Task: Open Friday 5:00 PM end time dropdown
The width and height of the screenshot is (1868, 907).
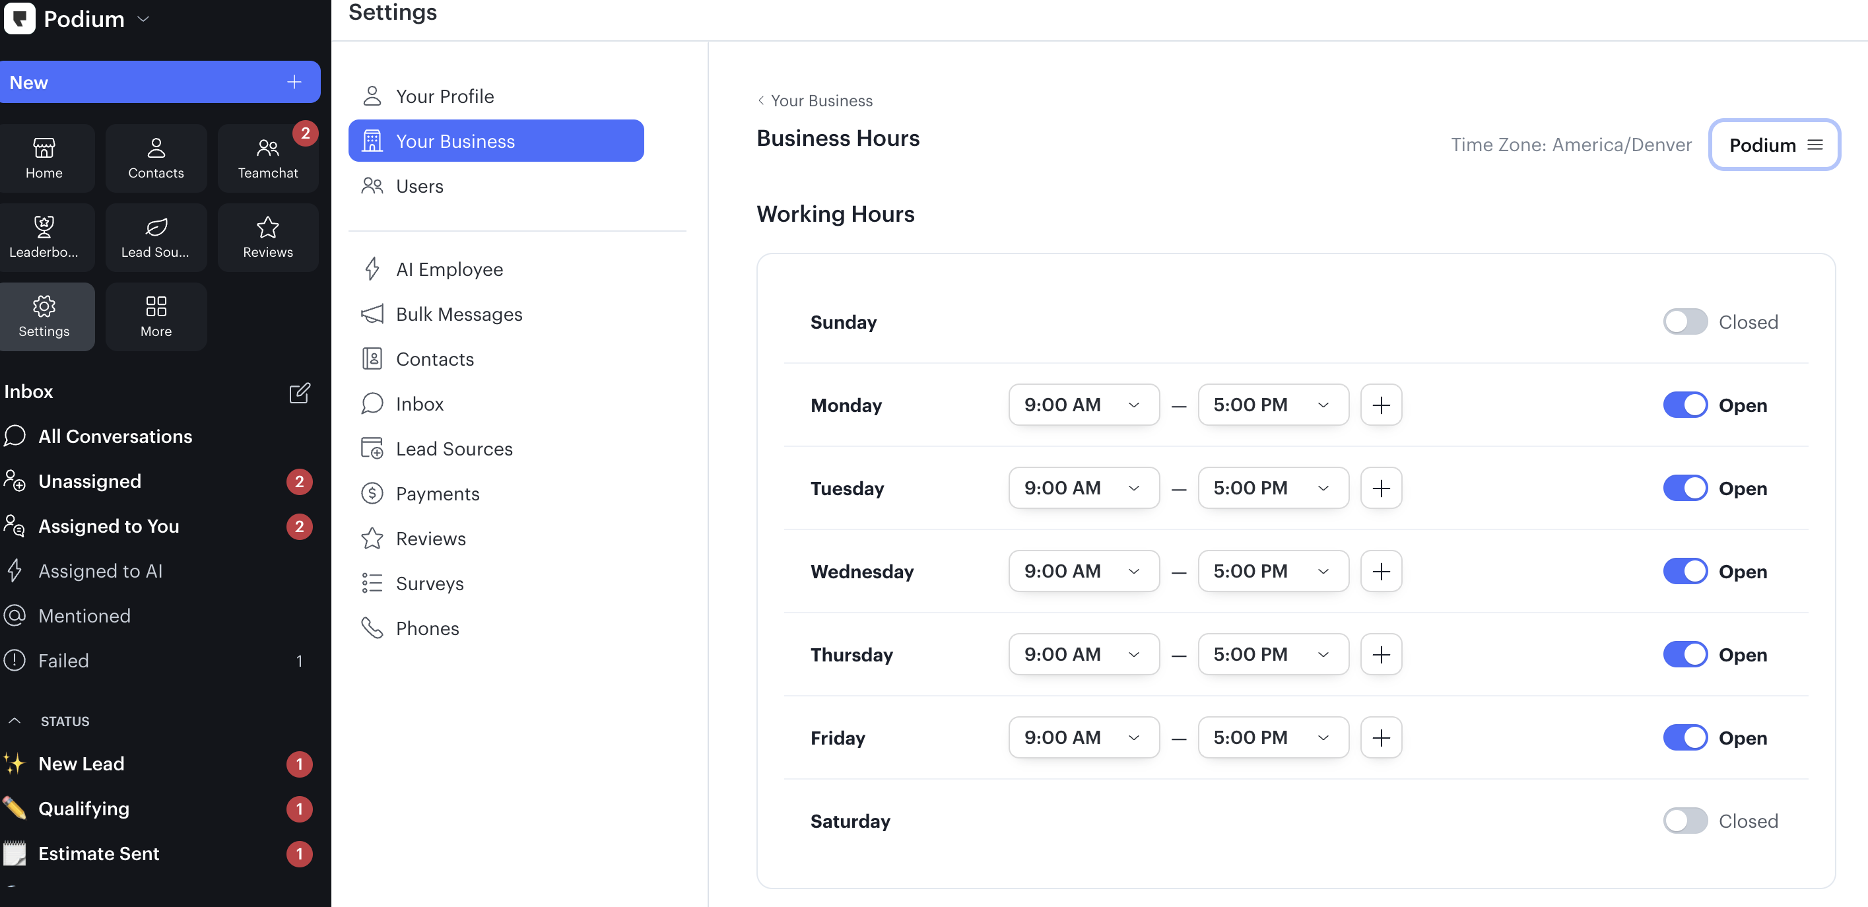Action: click(1273, 737)
